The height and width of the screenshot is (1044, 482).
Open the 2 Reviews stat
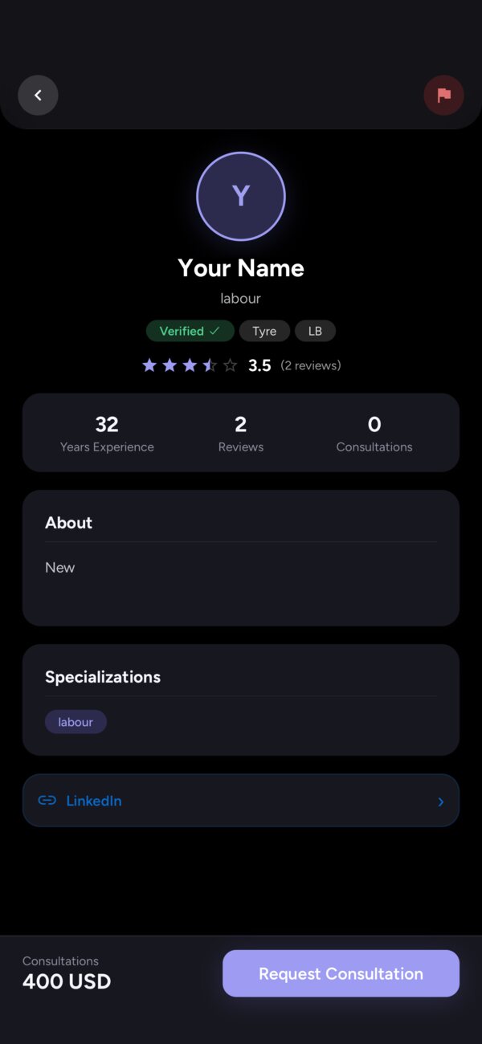[x=241, y=434]
